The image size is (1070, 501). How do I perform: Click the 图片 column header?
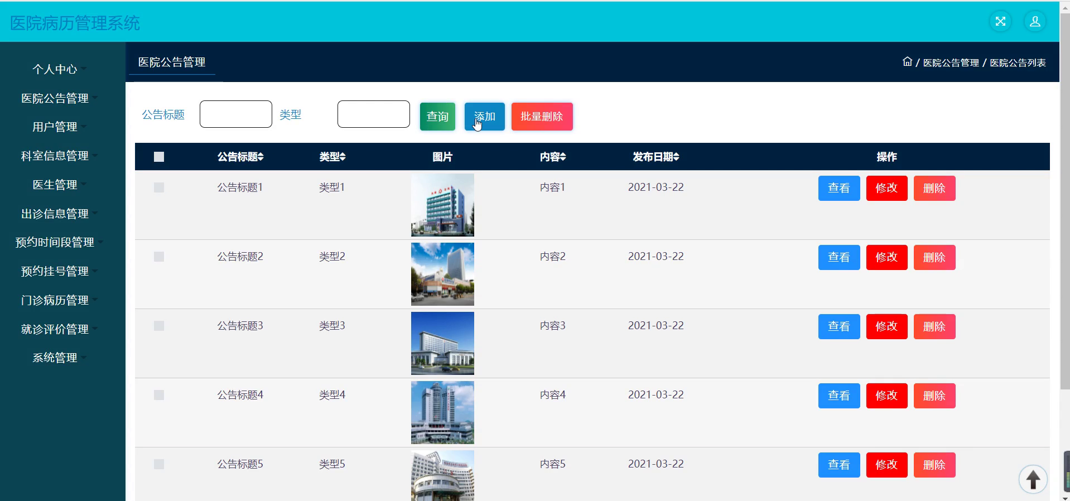(x=442, y=157)
